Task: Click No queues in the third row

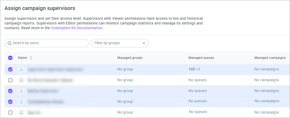Action: (197, 91)
